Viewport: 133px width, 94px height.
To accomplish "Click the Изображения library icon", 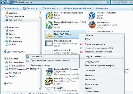I will point(7,41).
